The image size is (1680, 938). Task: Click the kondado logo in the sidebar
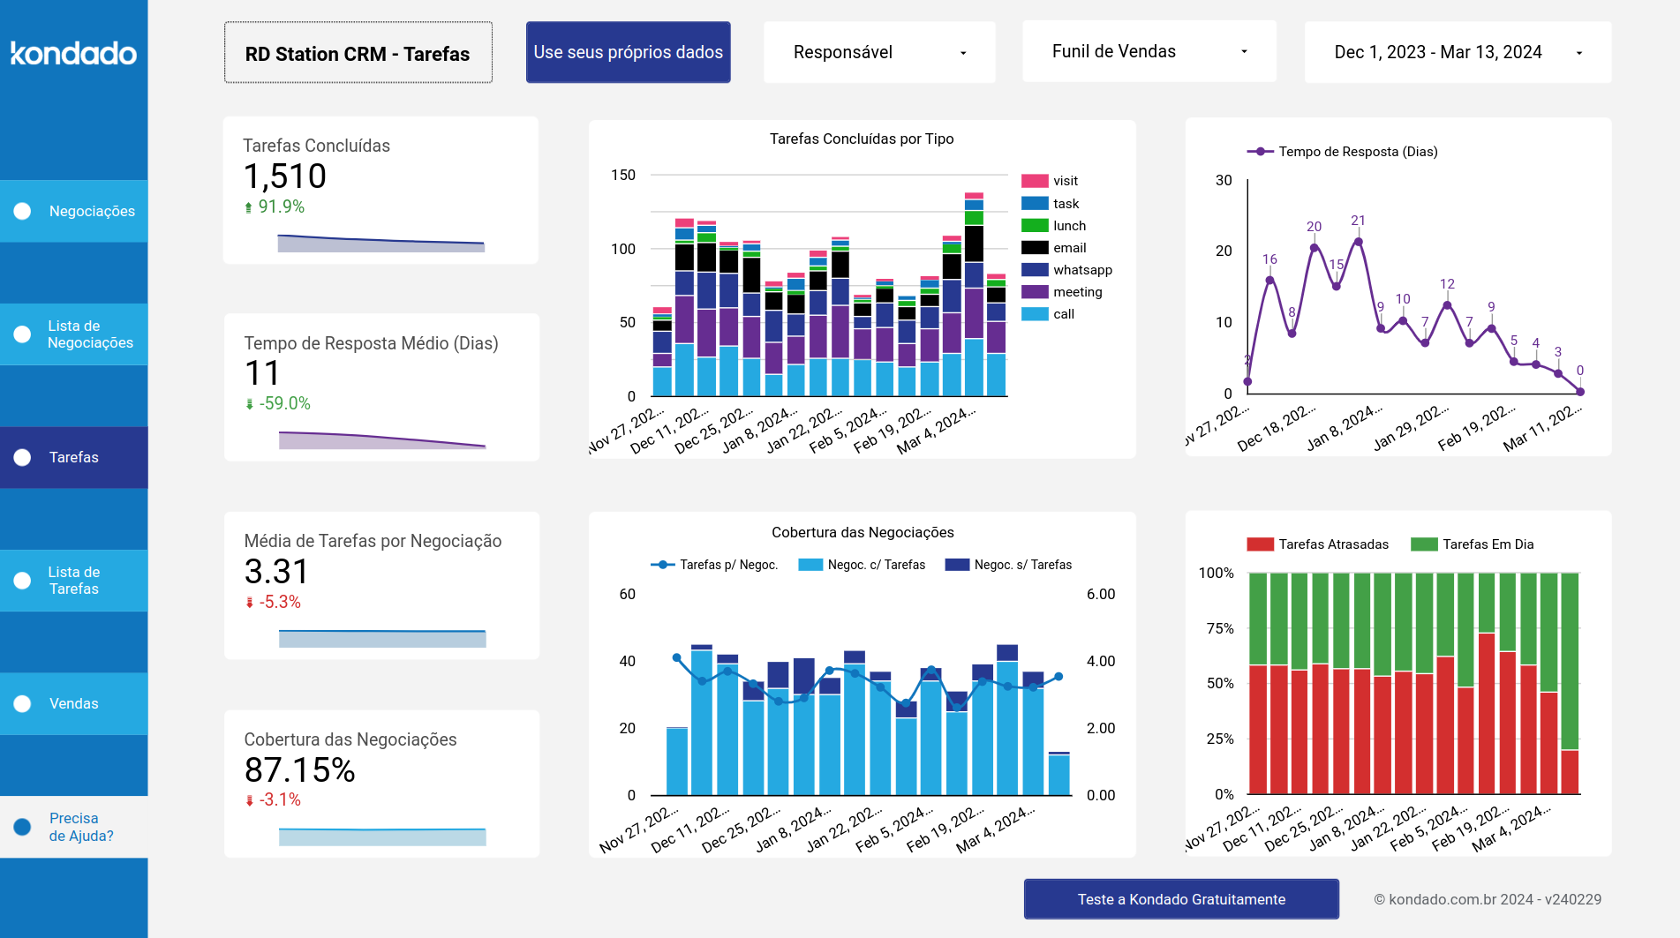(73, 53)
